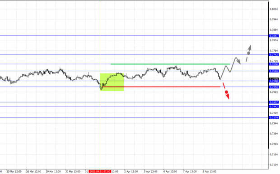Select the thick red horizontal support line
Image resolution: width=280 pixels, height=174 pixels.
pyautogui.click(x=161, y=87)
